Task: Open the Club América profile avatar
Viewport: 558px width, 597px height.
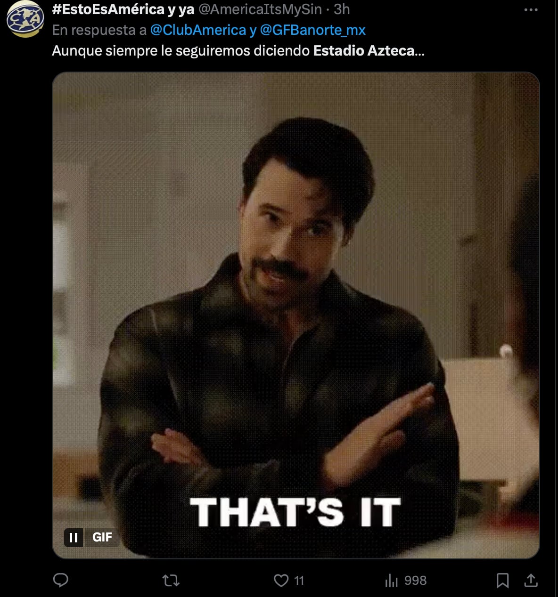Action: tap(25, 19)
